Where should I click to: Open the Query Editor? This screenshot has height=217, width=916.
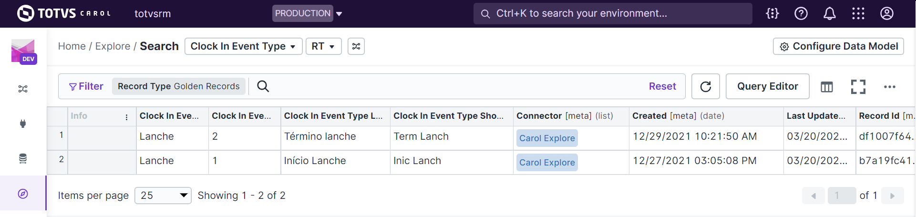[x=767, y=86]
